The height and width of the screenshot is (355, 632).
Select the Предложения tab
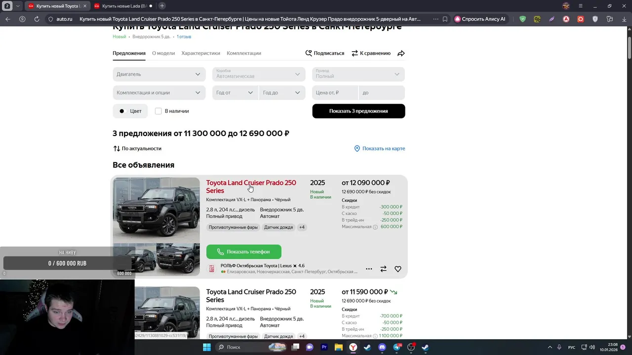point(129,53)
